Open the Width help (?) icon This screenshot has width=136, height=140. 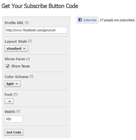(18, 111)
